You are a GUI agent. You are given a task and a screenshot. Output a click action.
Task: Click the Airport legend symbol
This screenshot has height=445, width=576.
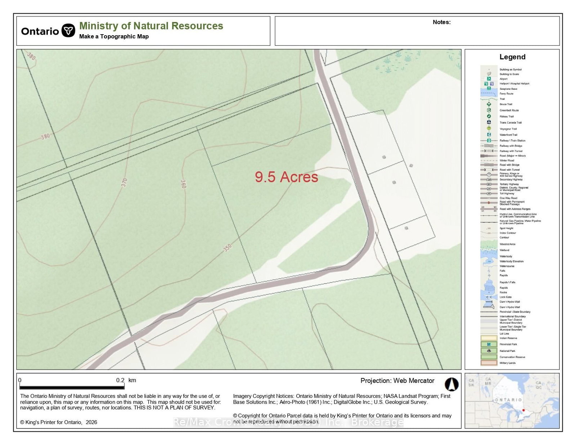(x=489, y=78)
